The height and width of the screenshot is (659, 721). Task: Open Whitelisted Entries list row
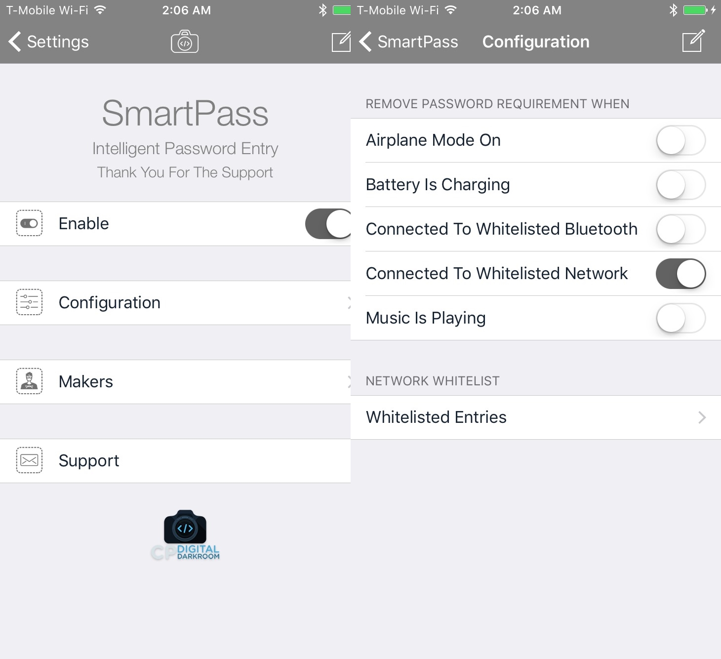pyautogui.click(x=536, y=417)
